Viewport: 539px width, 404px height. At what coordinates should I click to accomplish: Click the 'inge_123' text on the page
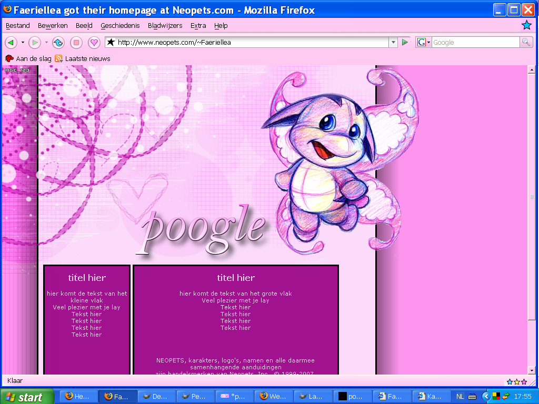[x=17, y=70]
